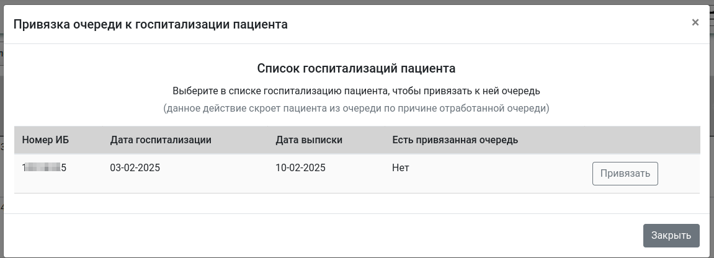Select hospitalization date 03-02-2025
The height and width of the screenshot is (258, 714).
point(135,168)
